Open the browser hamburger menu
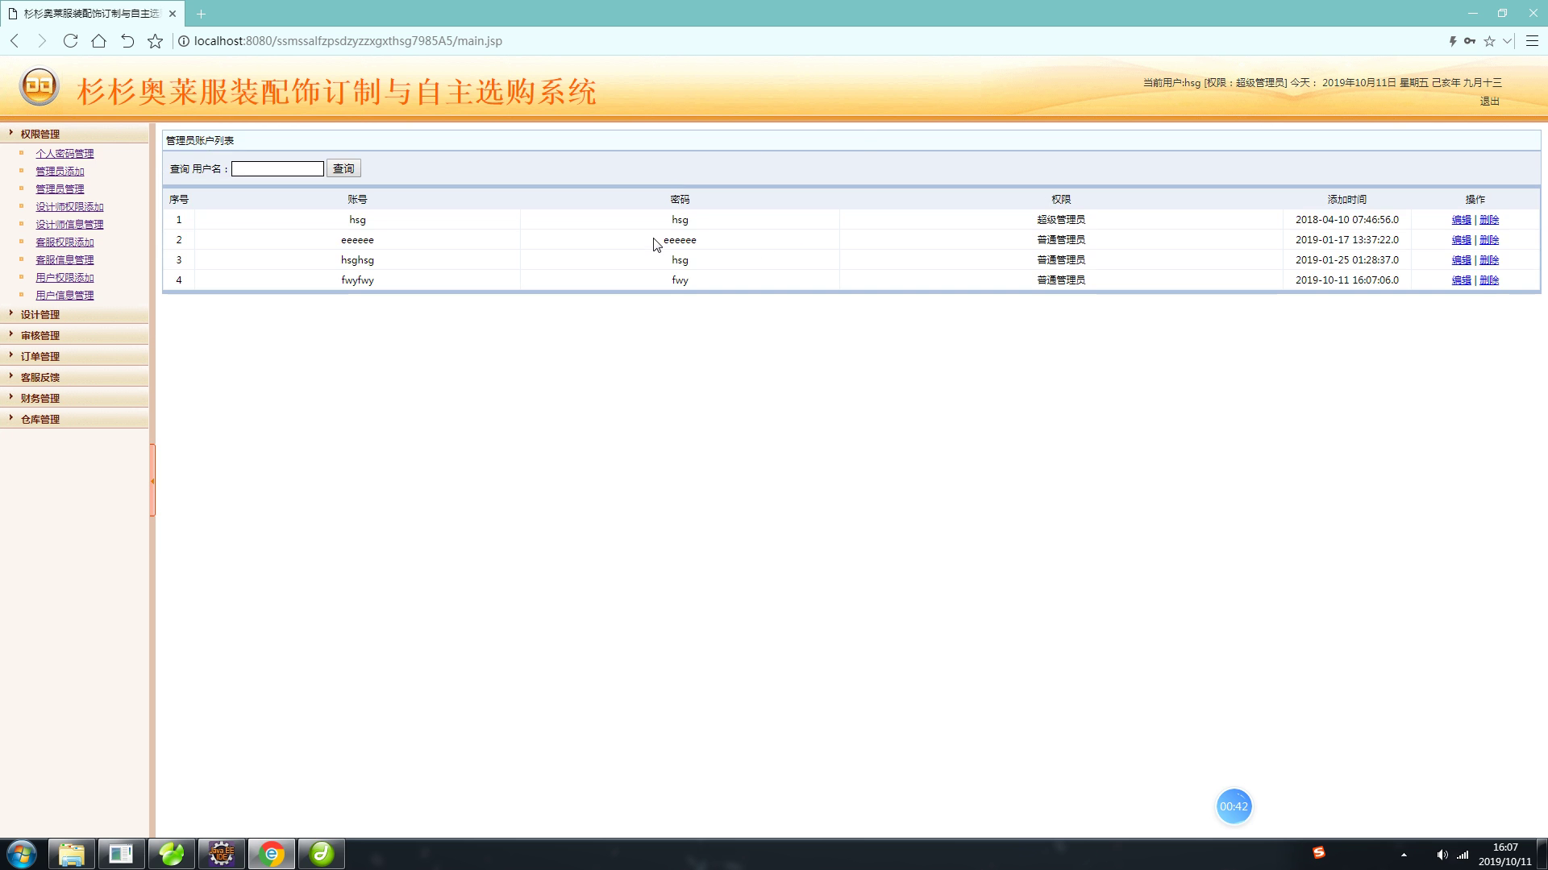Screen dimensions: 1548x870 (x=1532, y=41)
